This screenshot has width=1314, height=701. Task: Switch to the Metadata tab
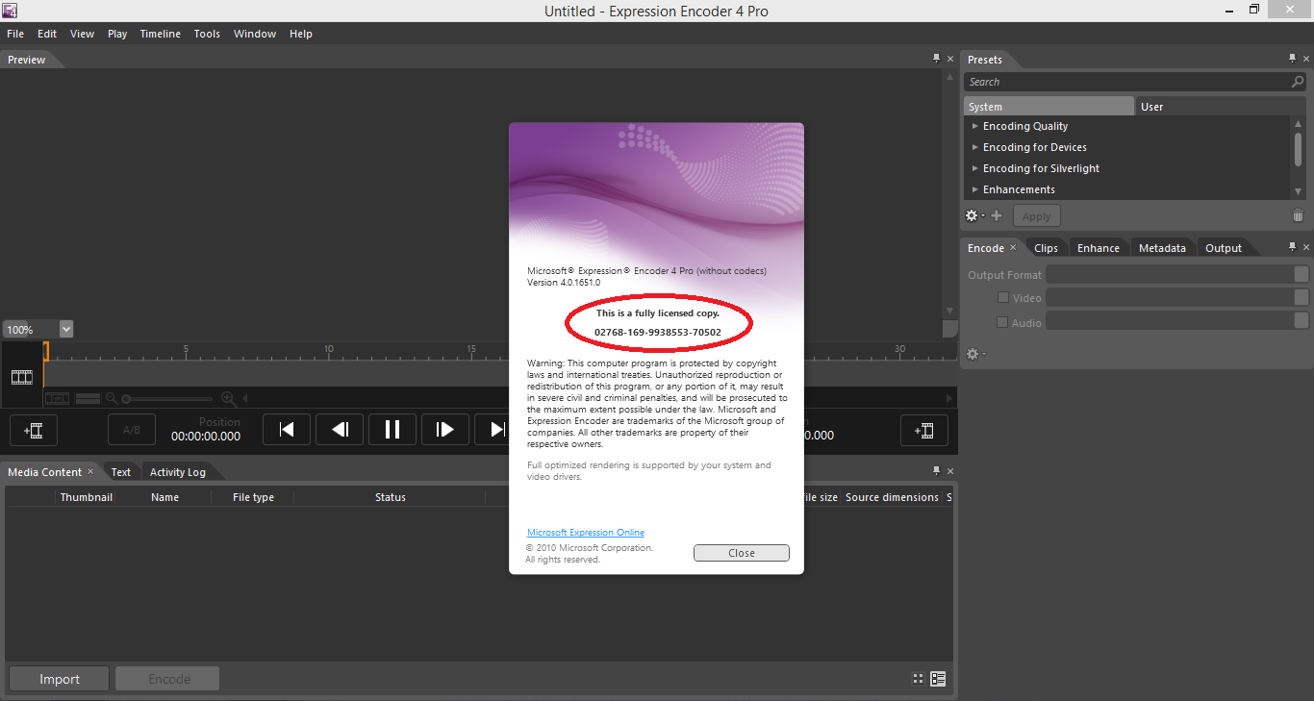[x=1162, y=247]
